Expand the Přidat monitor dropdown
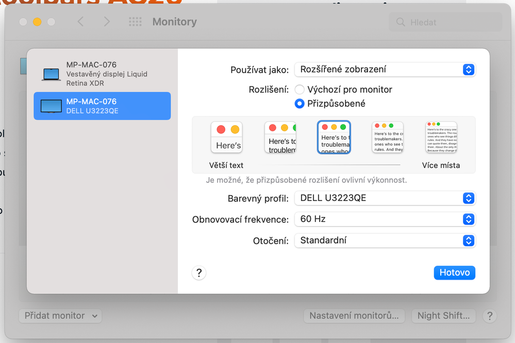This screenshot has width=515, height=343. click(60, 316)
